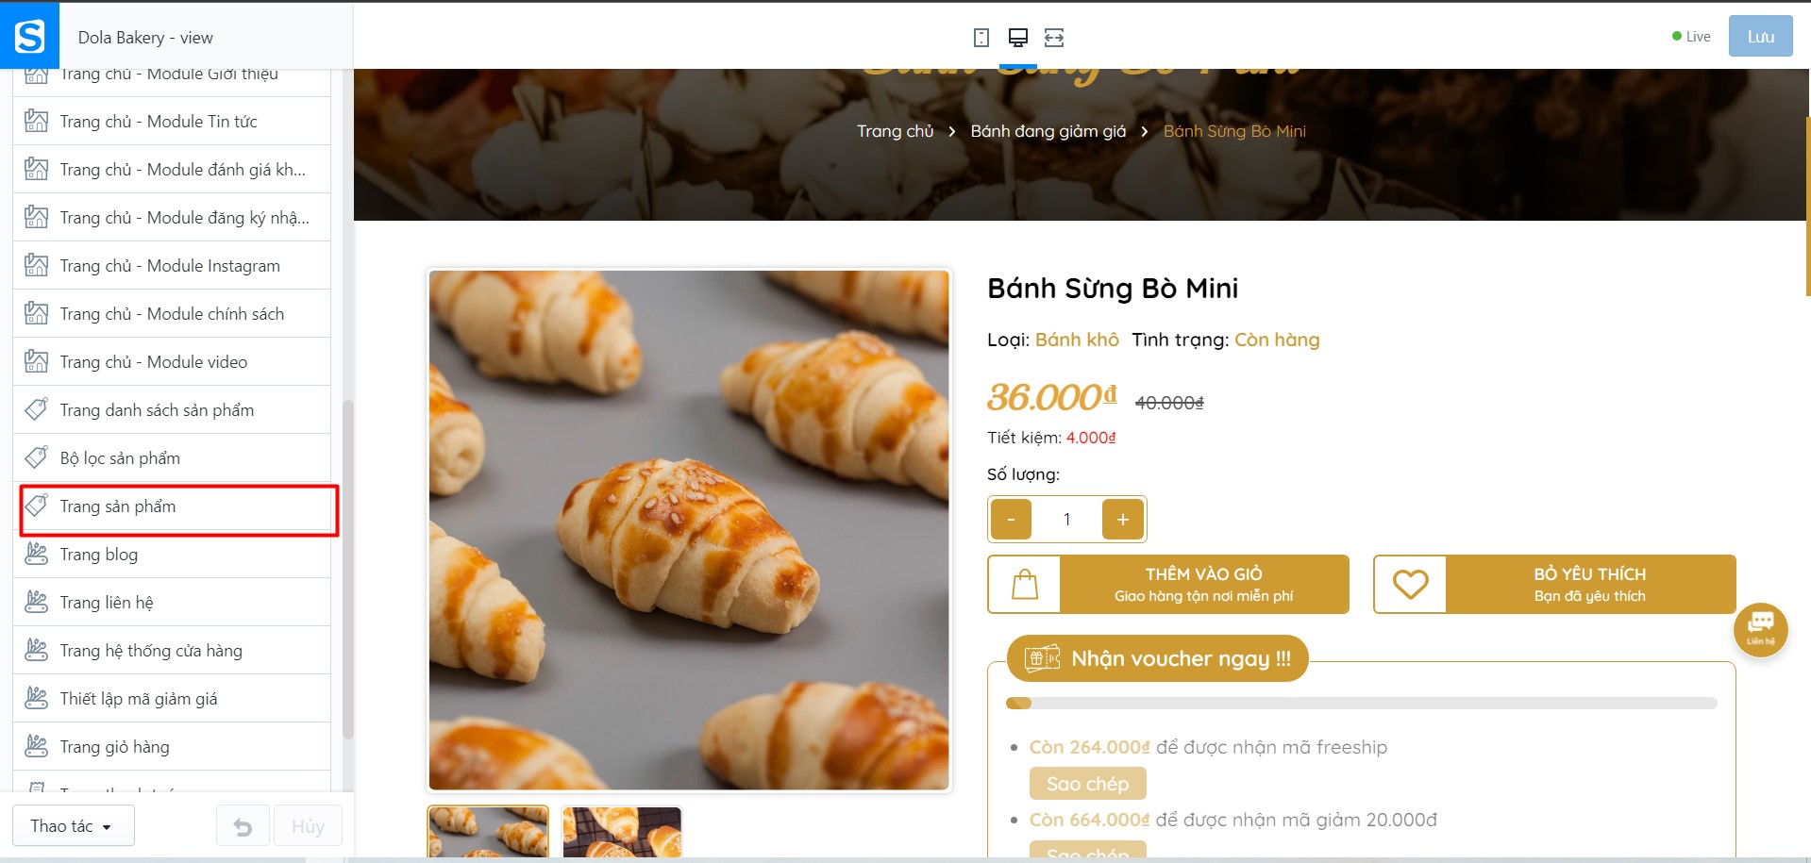Screen dimensions: 1811x863
Task: Increase quantity with plus button
Action: (1123, 519)
